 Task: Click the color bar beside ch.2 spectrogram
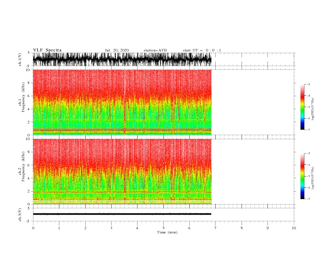point(302,176)
